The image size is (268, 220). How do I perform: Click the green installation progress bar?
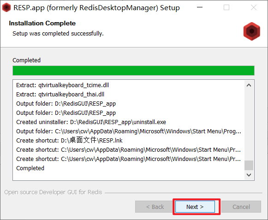133,71
